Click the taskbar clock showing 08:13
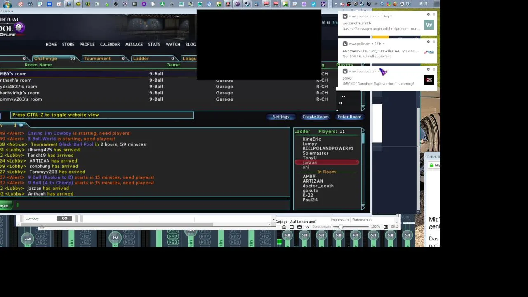Screen dimensions: 528x297 [x=423, y=4]
